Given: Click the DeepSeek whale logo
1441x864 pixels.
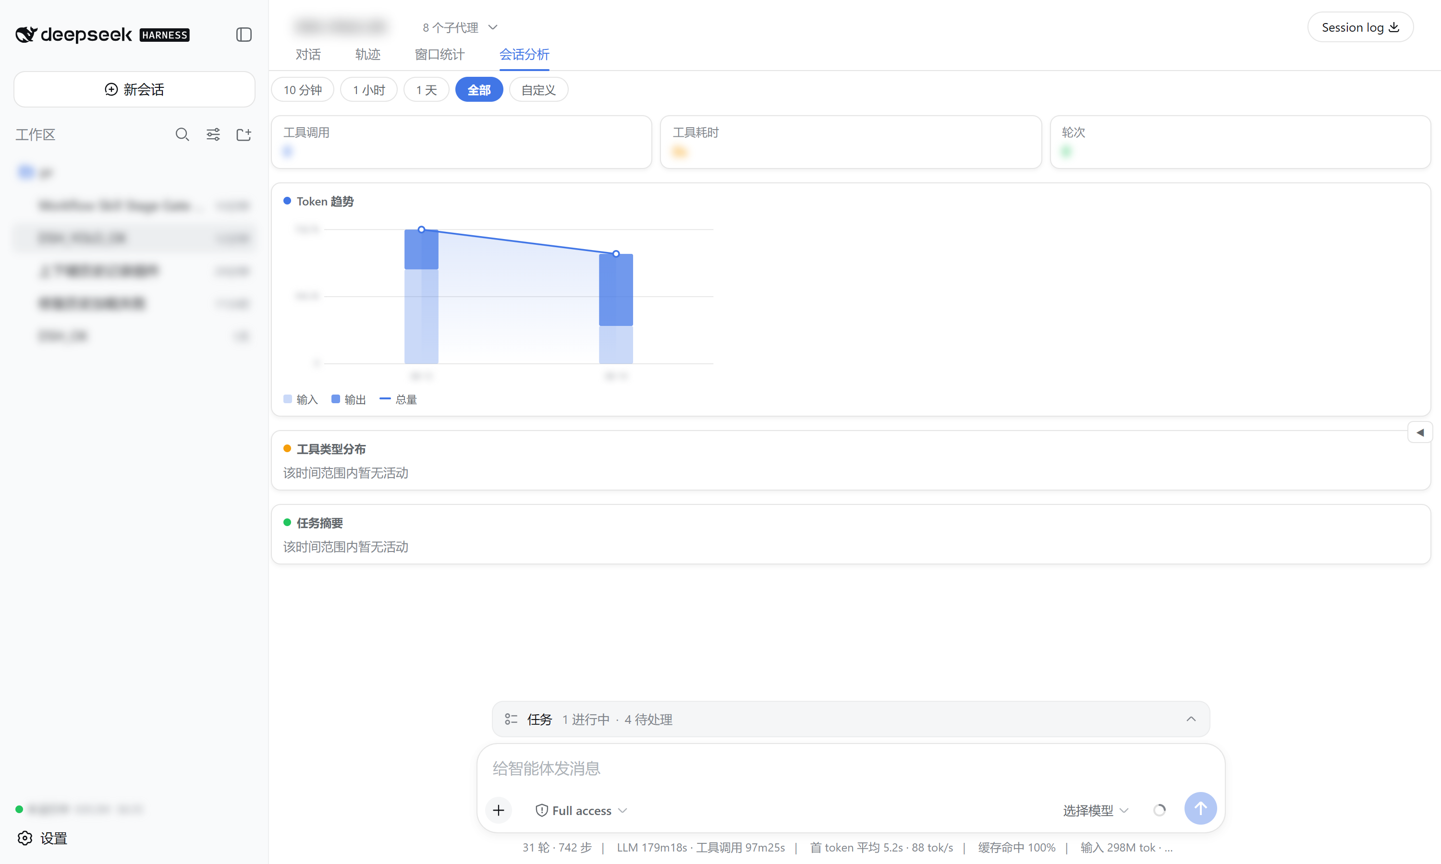Looking at the screenshot, I should coord(26,35).
